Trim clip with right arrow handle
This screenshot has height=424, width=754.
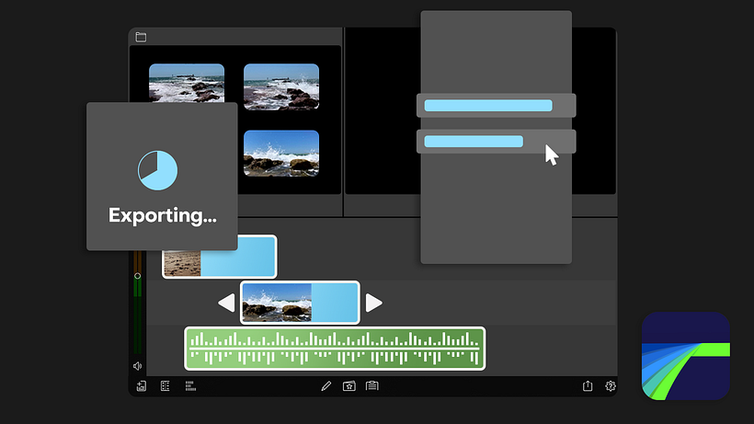(373, 303)
